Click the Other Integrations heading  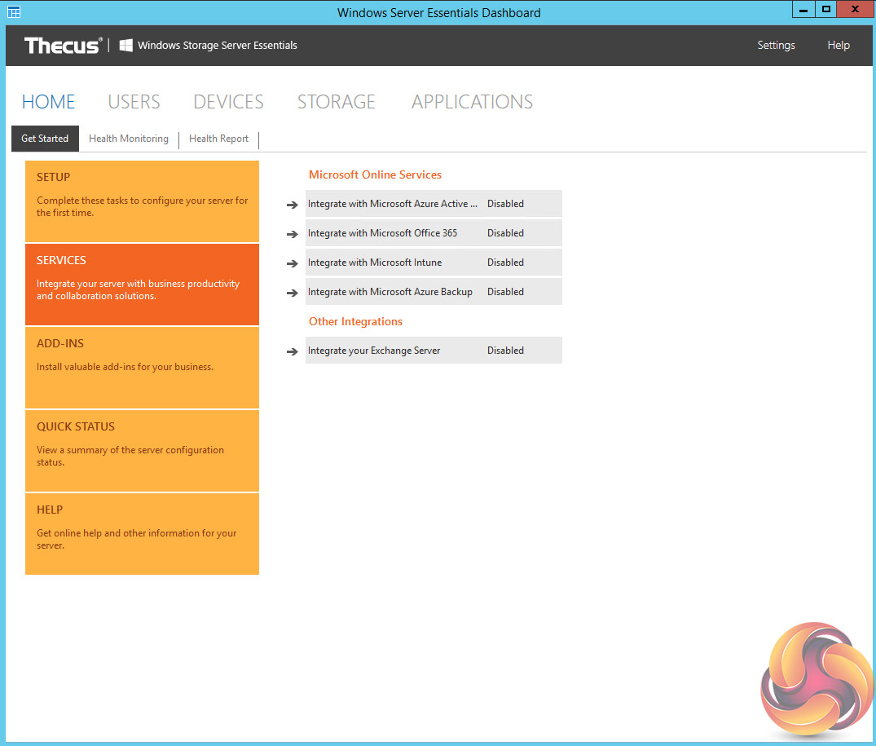(x=355, y=321)
